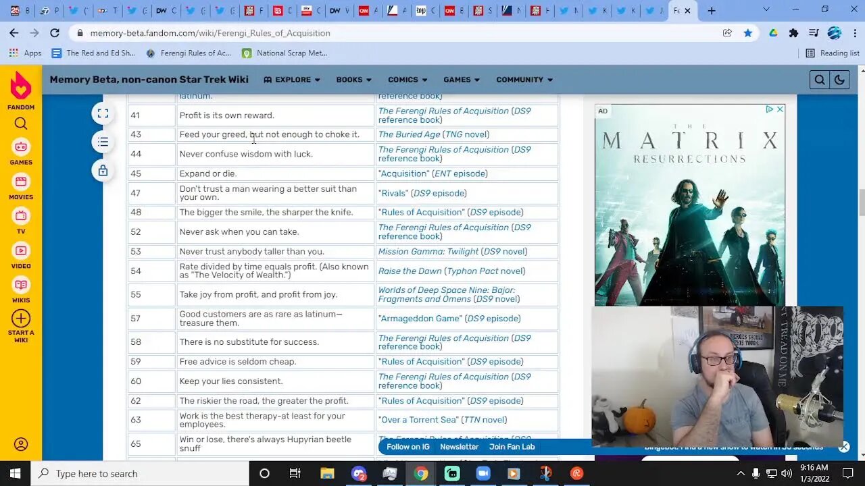Screen dimensions: 865x486
Task: Expand the BOOKS menu
Action: point(354,80)
